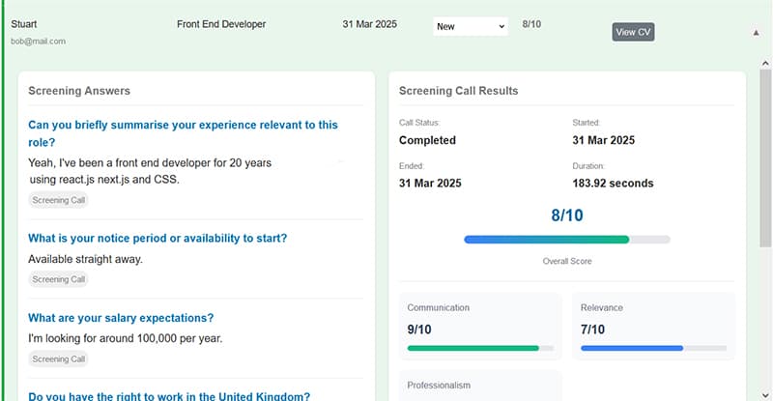Click the Relevance score bar

(653, 348)
